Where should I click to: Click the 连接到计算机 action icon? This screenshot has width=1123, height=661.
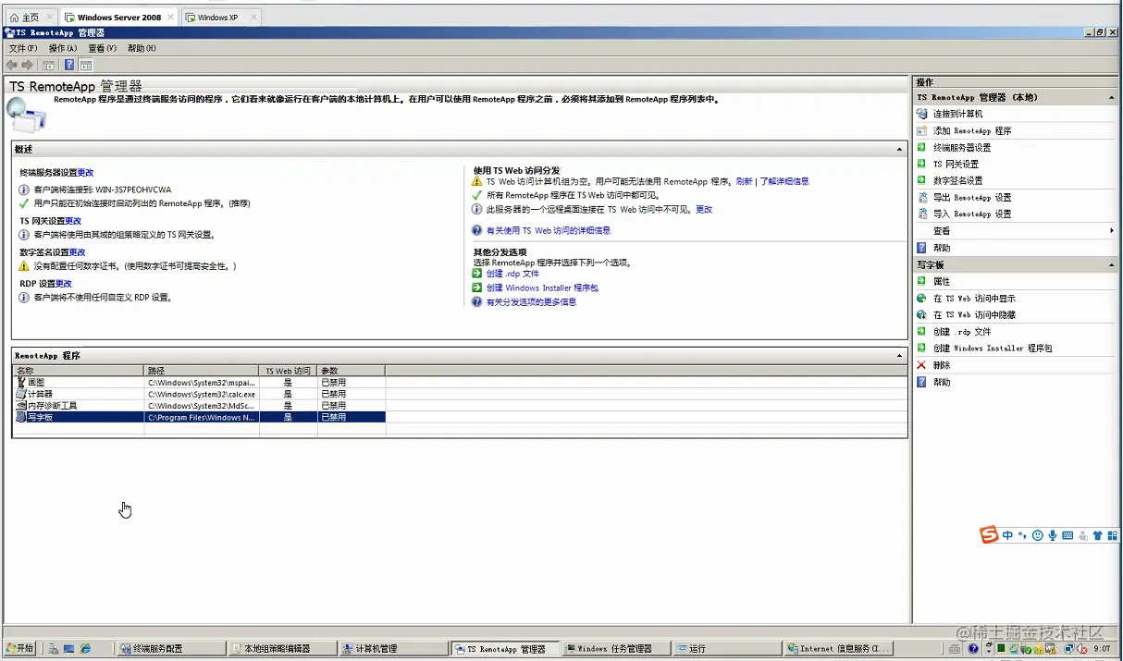coord(921,114)
